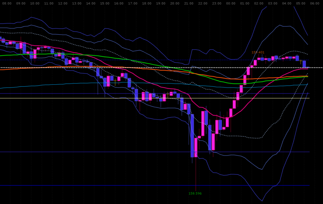Click the 21:00 time axis label
This screenshot has height=204, width=323.
(189, 3)
